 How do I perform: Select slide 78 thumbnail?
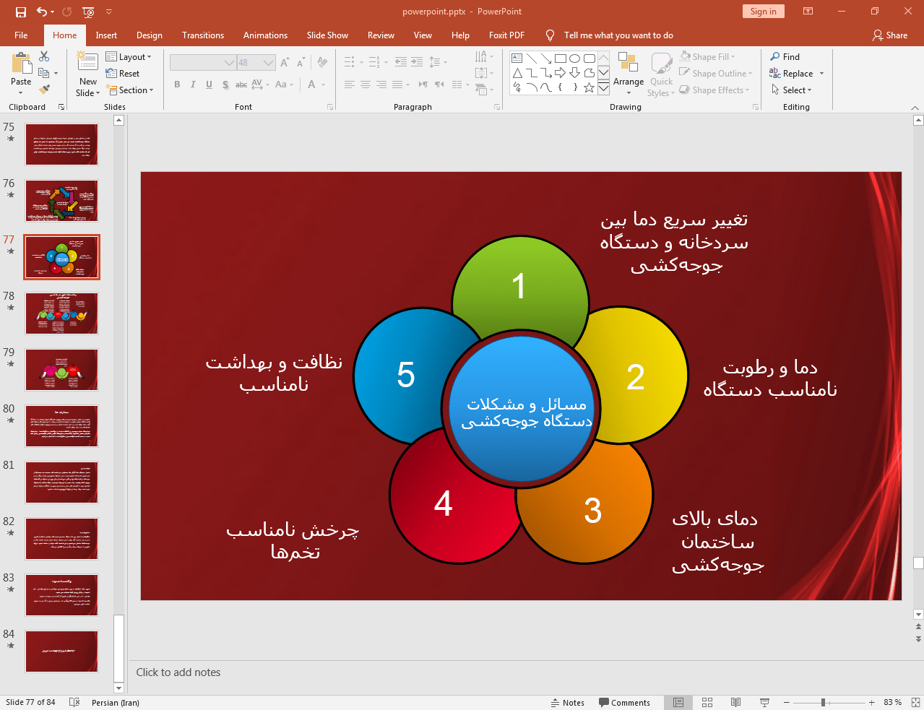[x=62, y=313]
